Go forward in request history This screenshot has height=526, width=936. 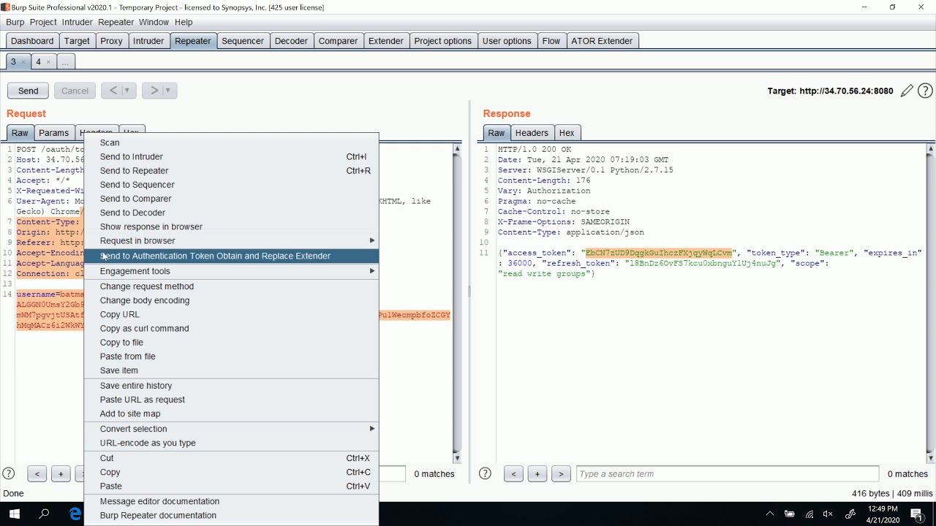coord(153,91)
